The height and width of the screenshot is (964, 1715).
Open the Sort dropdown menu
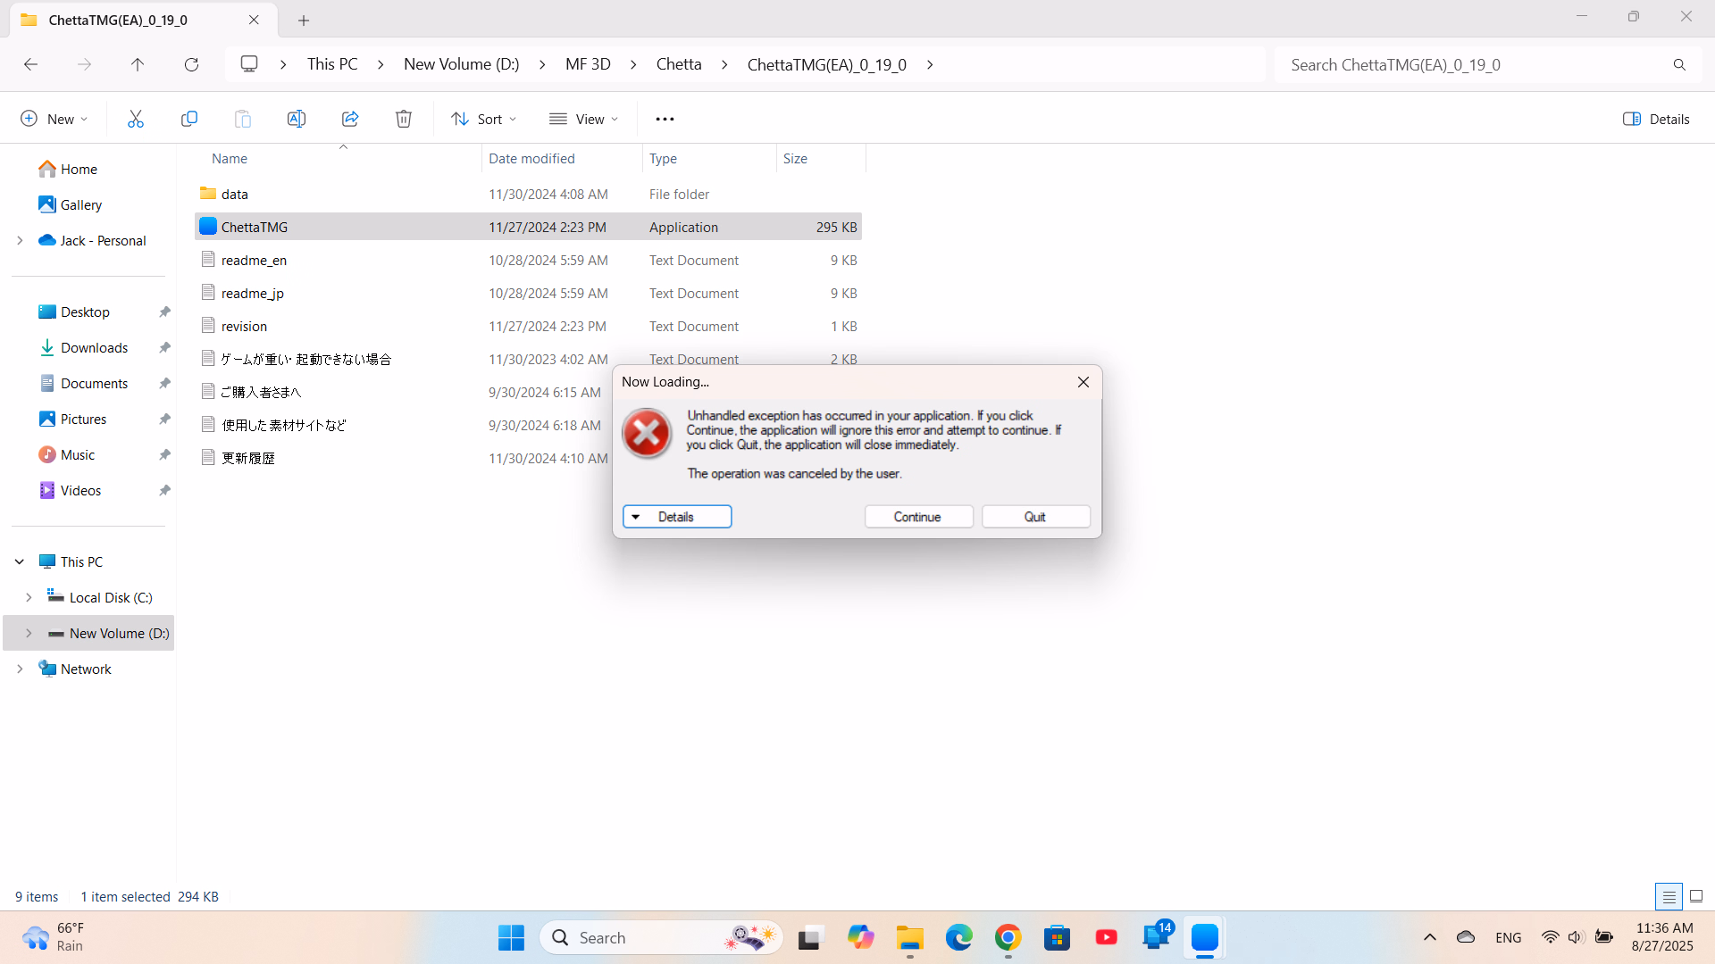coord(484,119)
